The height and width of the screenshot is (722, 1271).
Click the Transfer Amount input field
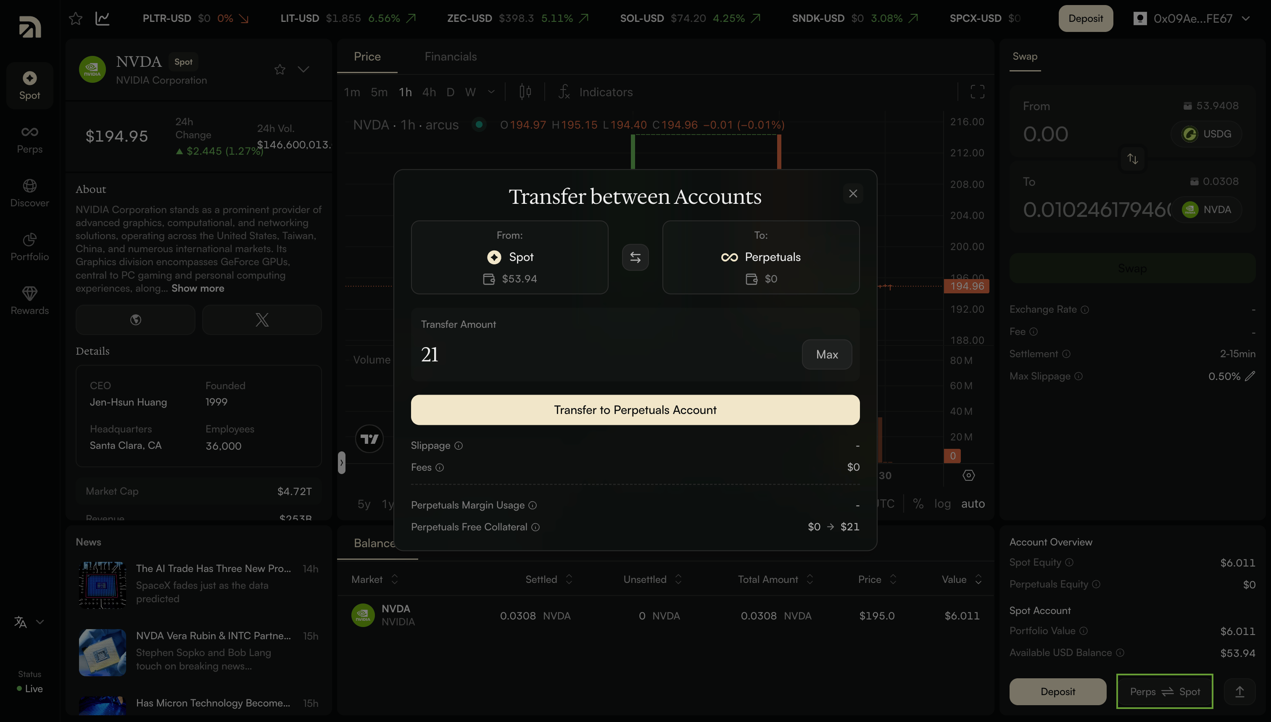607,355
